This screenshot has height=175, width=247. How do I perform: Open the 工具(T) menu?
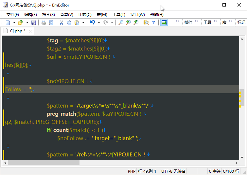pos(119,15)
